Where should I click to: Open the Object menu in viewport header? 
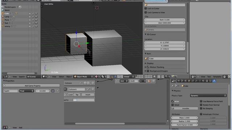coord(69,77)
